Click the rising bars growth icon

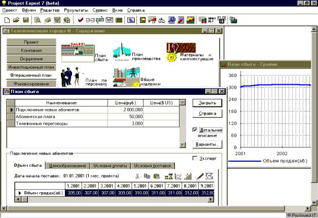(188, 176)
